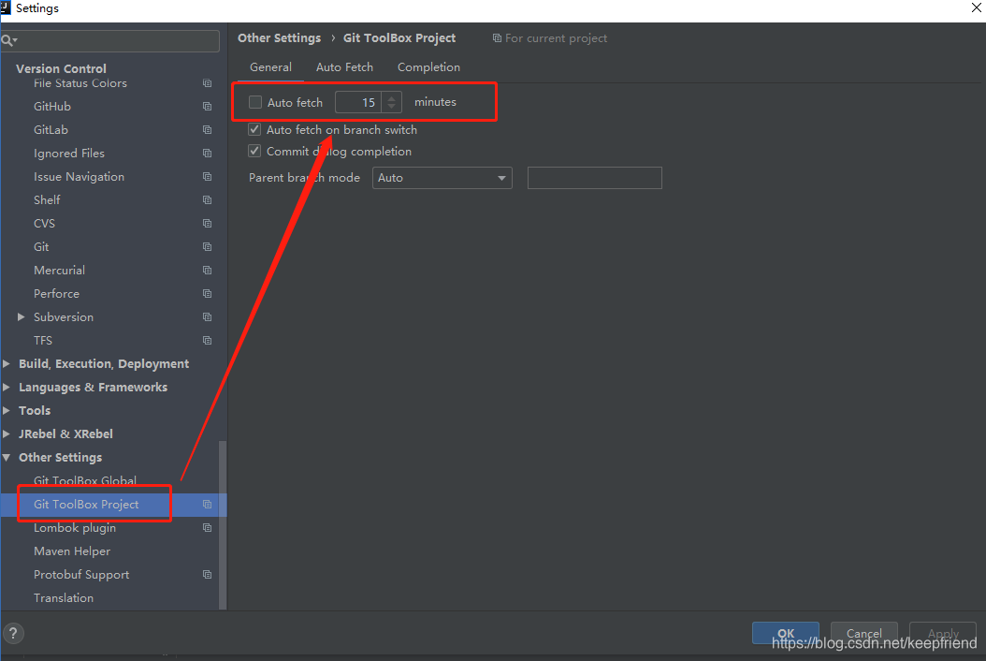Screen dimensions: 986x661
Task: Click project-level icon beside Shelf
Action: click(x=207, y=200)
